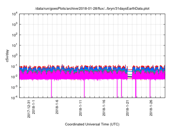Select the 2018-1-26 date tick label

[x=151, y=108]
